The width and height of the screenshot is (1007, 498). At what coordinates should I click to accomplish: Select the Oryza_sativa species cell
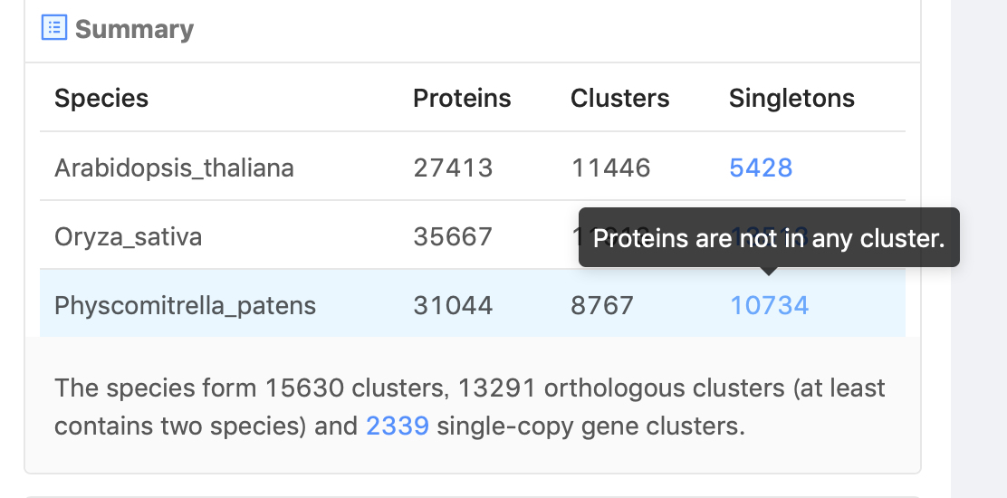coord(128,237)
